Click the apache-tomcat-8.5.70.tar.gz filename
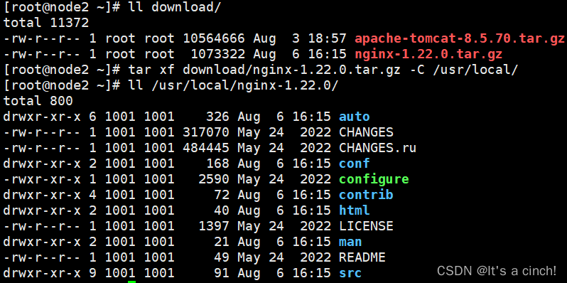 (x=460, y=38)
